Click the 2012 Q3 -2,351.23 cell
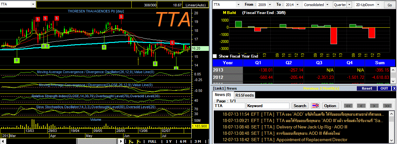Screen dimensions: 398x144 319,77
